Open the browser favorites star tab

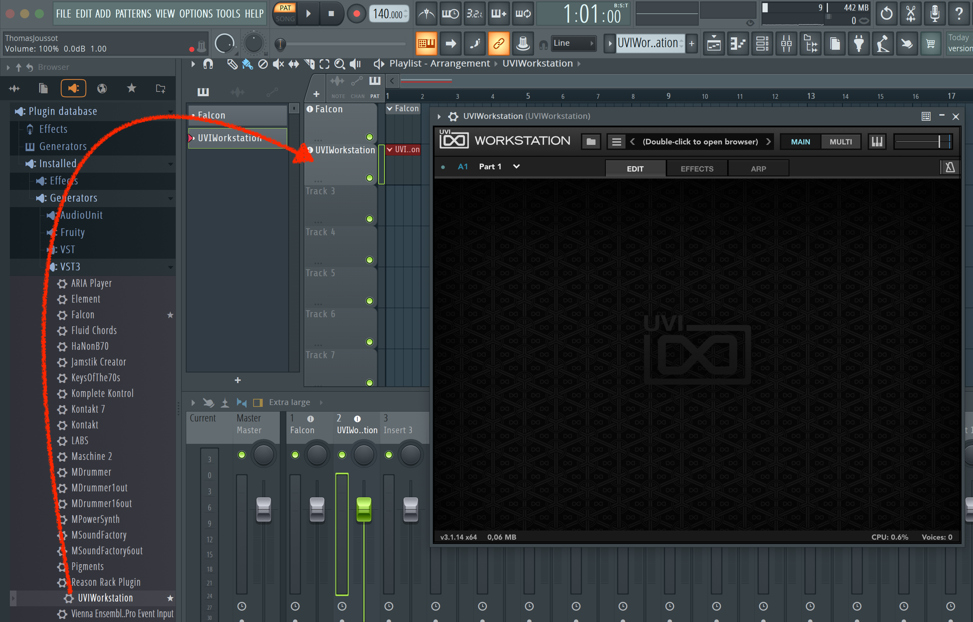(131, 88)
